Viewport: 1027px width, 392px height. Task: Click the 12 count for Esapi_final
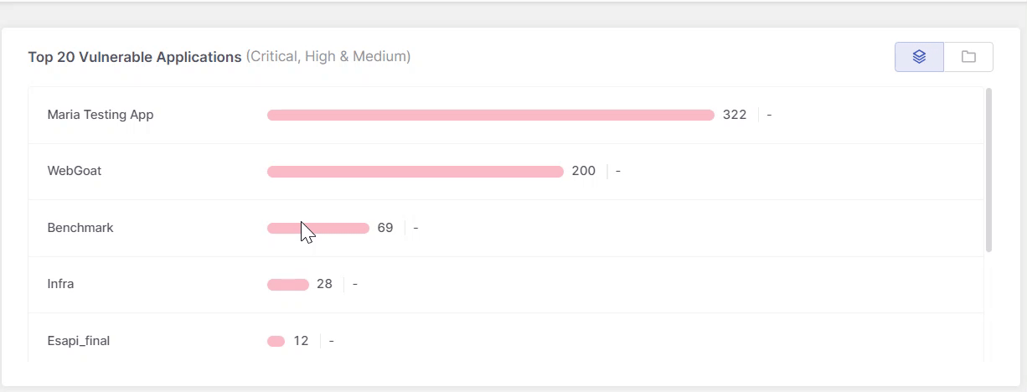[302, 341]
